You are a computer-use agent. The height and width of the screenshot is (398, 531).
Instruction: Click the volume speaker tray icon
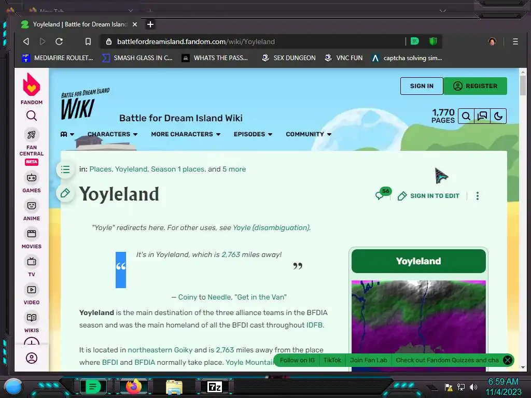coord(473,387)
